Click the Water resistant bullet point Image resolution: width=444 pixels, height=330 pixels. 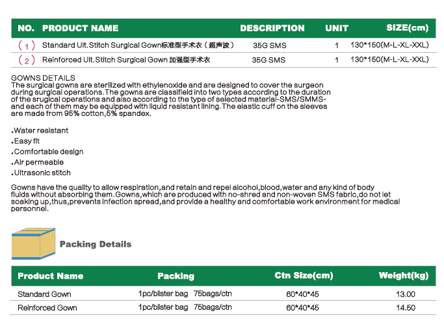coord(40,130)
